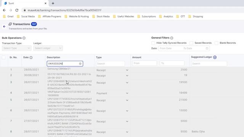
Task: Enable Hide Tally Synced Records checkbox
Action: (153, 43)
